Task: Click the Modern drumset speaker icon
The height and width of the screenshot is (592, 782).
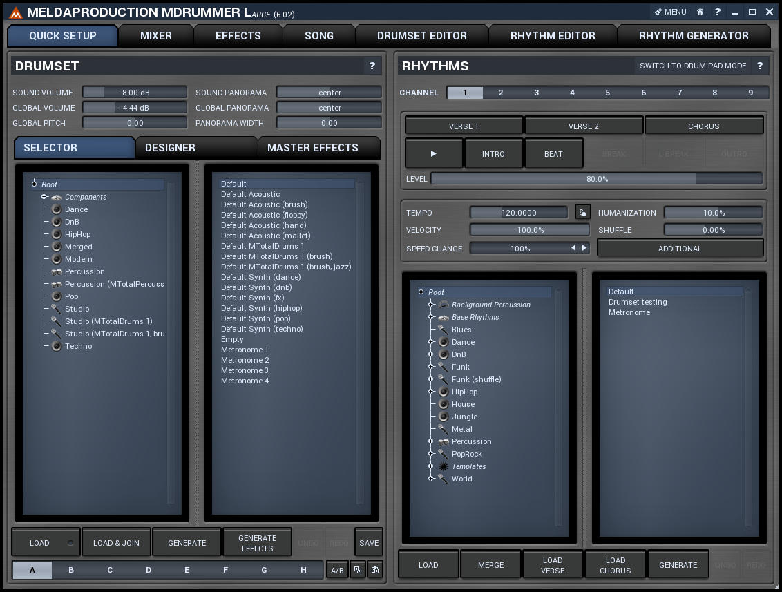Action: tap(57, 259)
